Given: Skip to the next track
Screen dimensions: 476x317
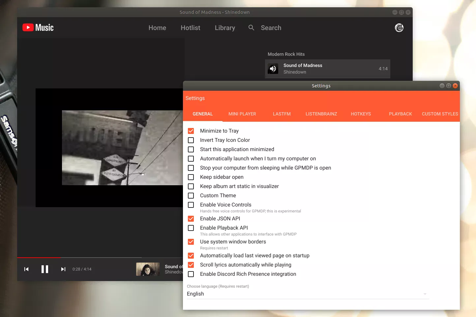Looking at the screenshot, I should (x=63, y=269).
